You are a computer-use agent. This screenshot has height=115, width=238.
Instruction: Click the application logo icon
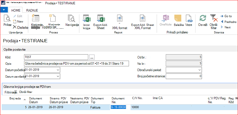click(x=3, y=3)
